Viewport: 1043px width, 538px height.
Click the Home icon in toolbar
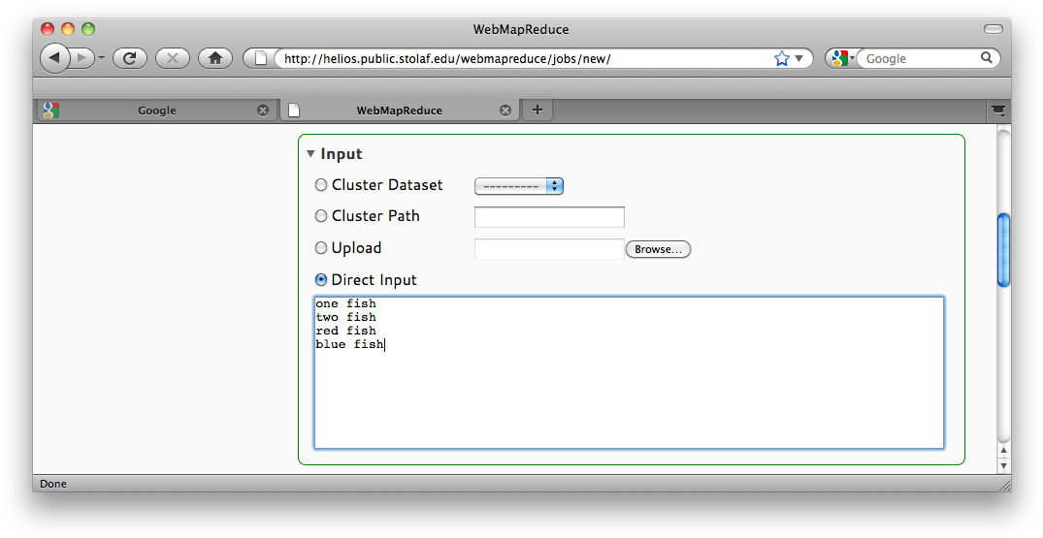coord(214,58)
